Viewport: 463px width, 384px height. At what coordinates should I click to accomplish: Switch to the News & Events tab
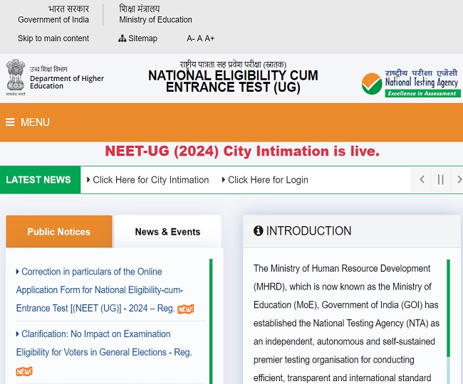[167, 232]
